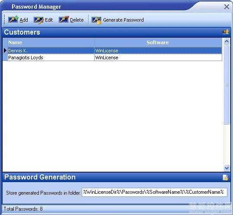Click the Customers panel title
This screenshot has width=233, height=215.
tap(22, 32)
